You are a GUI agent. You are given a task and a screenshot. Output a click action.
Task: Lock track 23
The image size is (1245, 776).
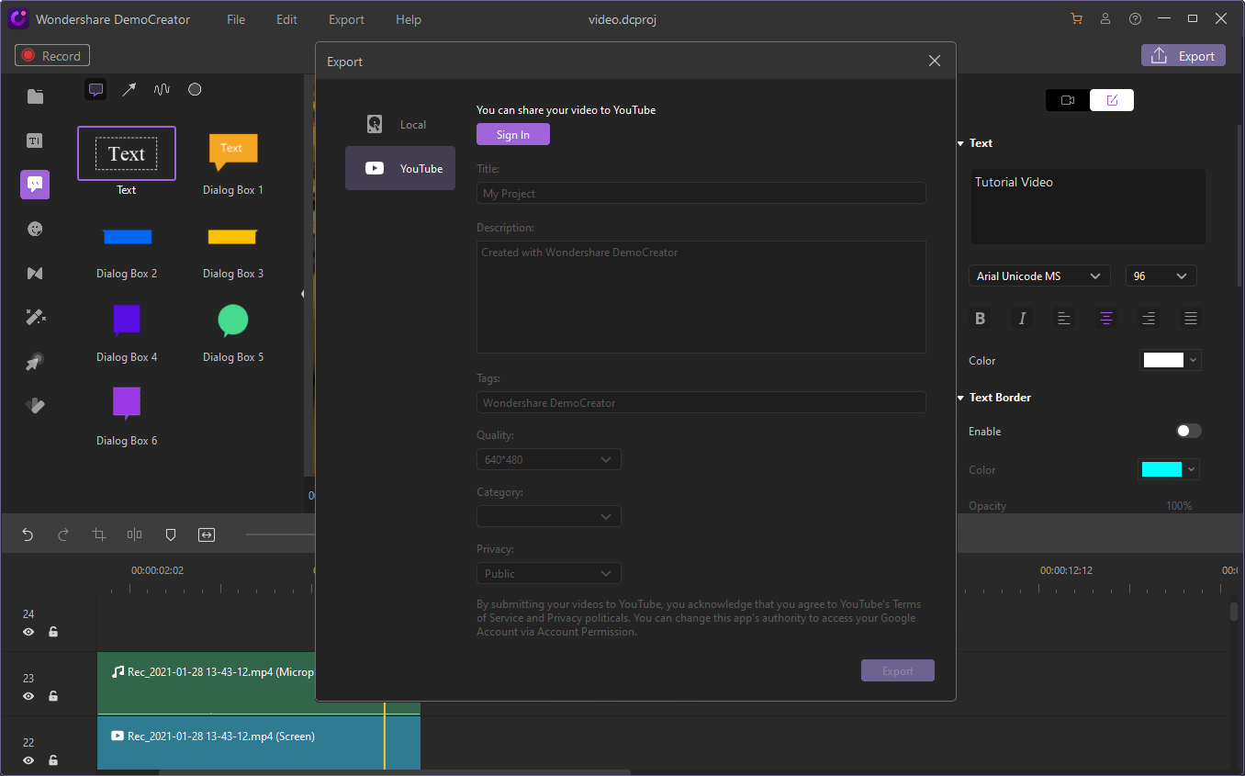click(x=53, y=696)
